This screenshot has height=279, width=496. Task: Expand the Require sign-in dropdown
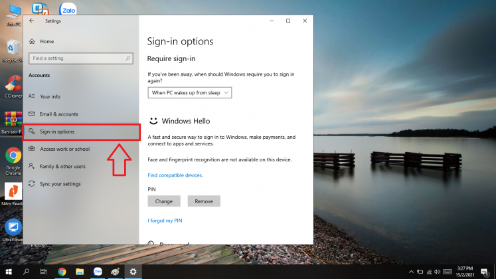point(190,93)
